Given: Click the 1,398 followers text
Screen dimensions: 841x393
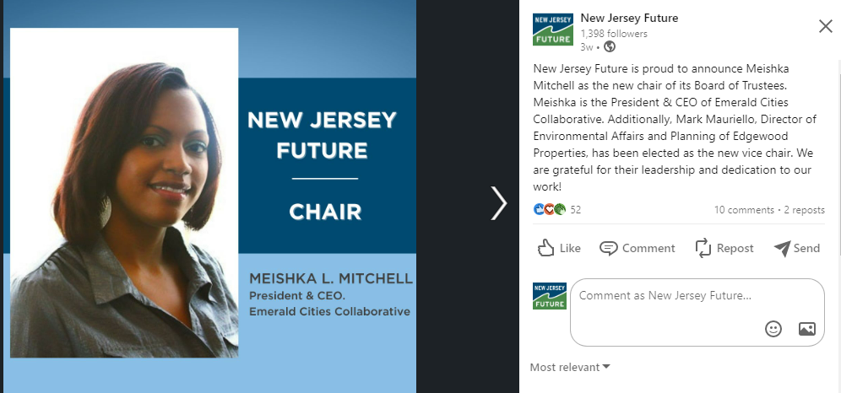Looking at the screenshot, I should click(614, 34).
